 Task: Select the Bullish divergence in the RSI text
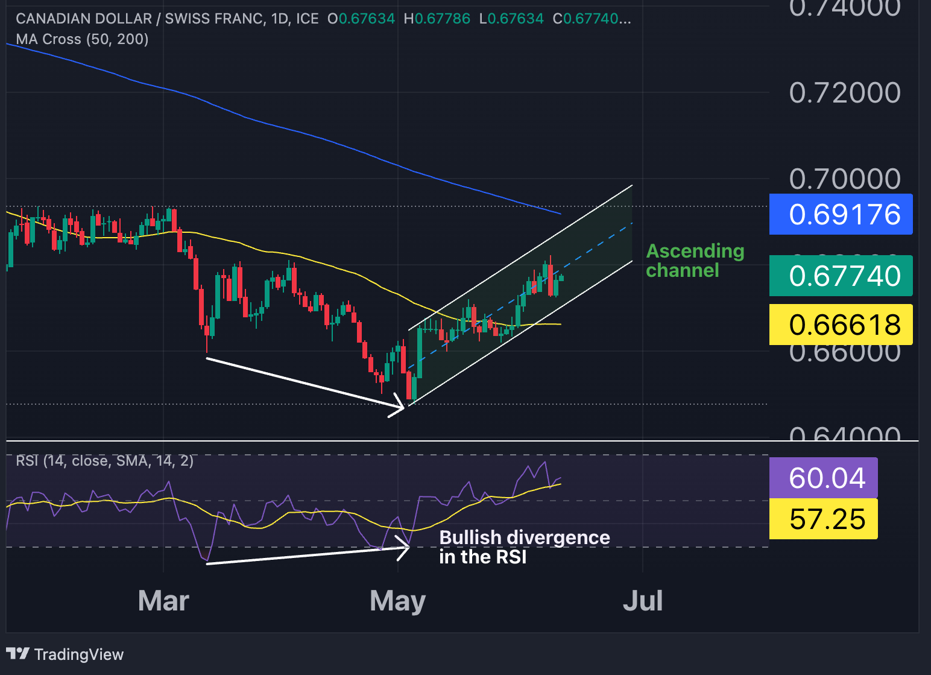525,547
